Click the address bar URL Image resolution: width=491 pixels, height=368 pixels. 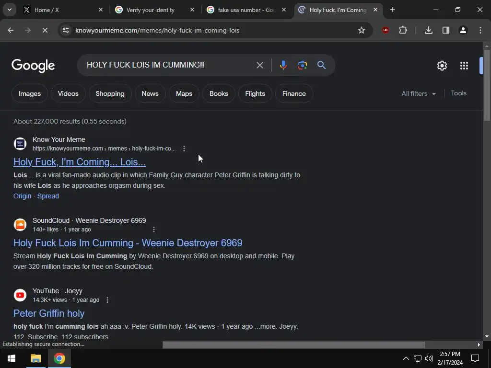click(x=157, y=30)
